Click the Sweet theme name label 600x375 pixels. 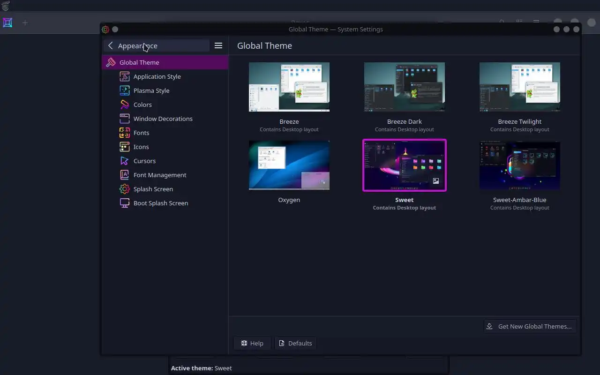pos(405,200)
